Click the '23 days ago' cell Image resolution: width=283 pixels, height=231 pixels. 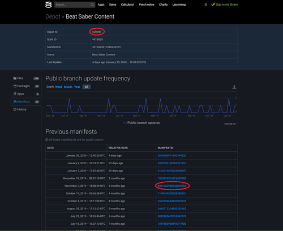(131, 163)
